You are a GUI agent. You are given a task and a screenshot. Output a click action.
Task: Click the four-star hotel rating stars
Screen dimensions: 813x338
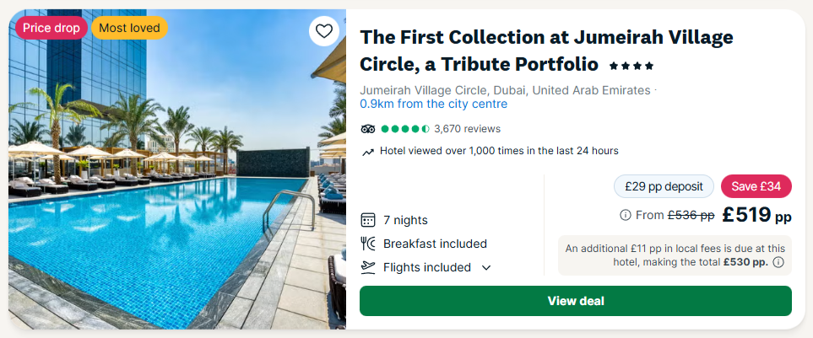point(631,65)
